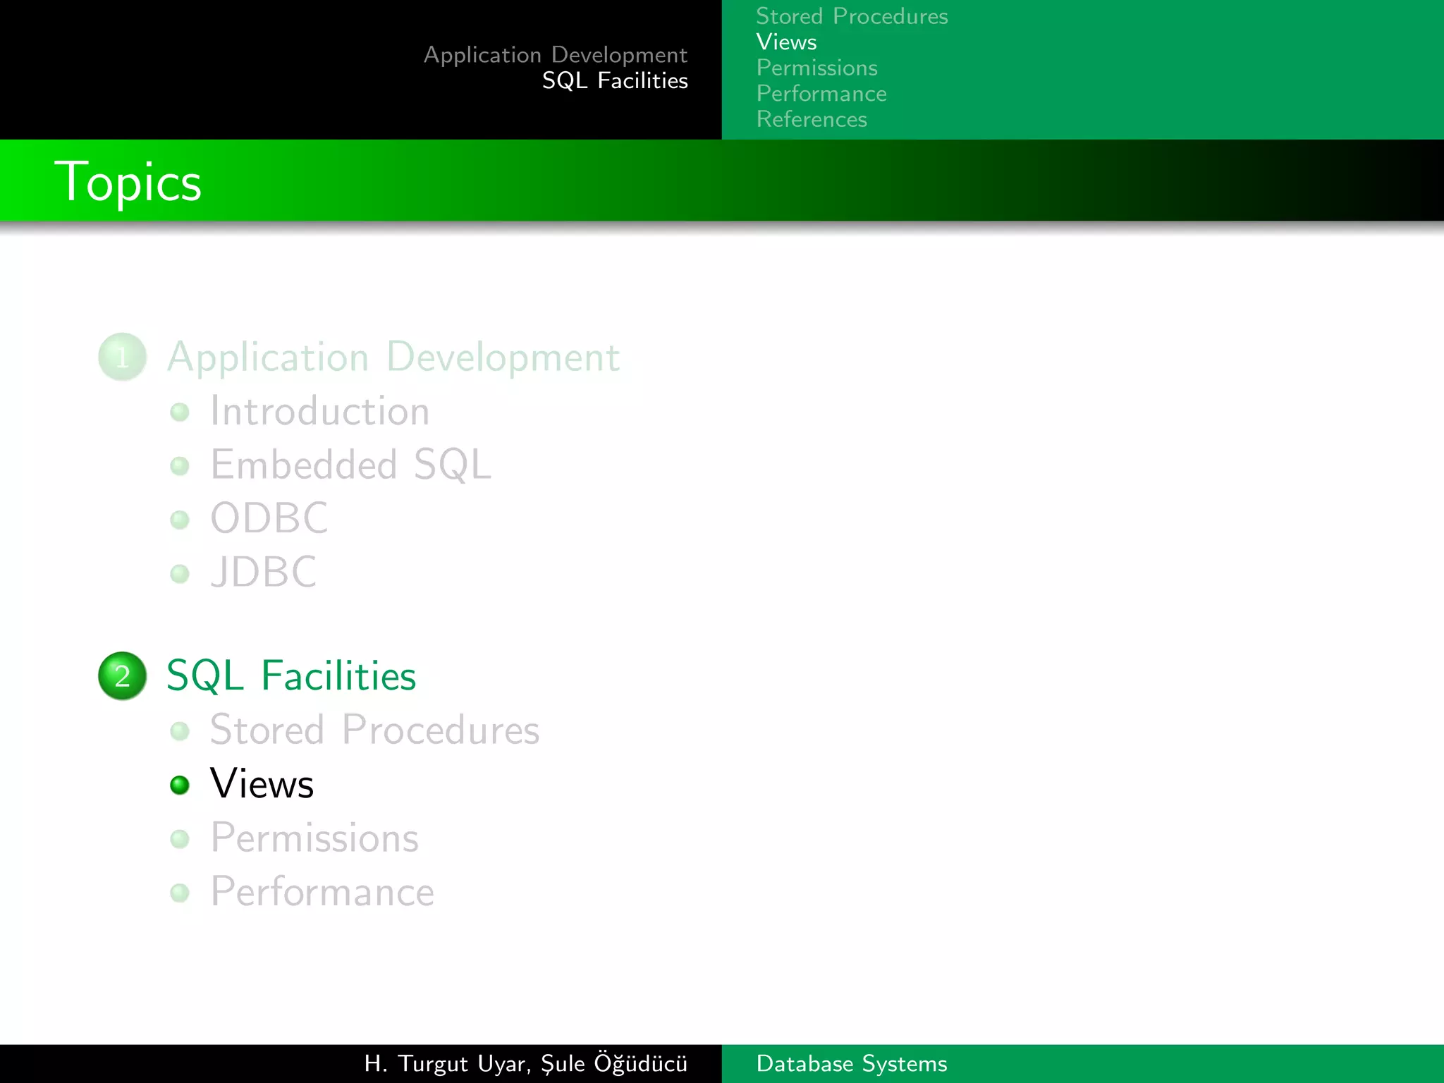The width and height of the screenshot is (1444, 1083).
Task: Click the green bullet beside Views
Action: tap(180, 785)
